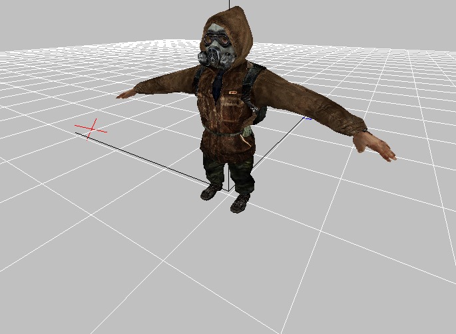Click the character model's brown hood
Viewport: 456px width, 334px height.
230,37
